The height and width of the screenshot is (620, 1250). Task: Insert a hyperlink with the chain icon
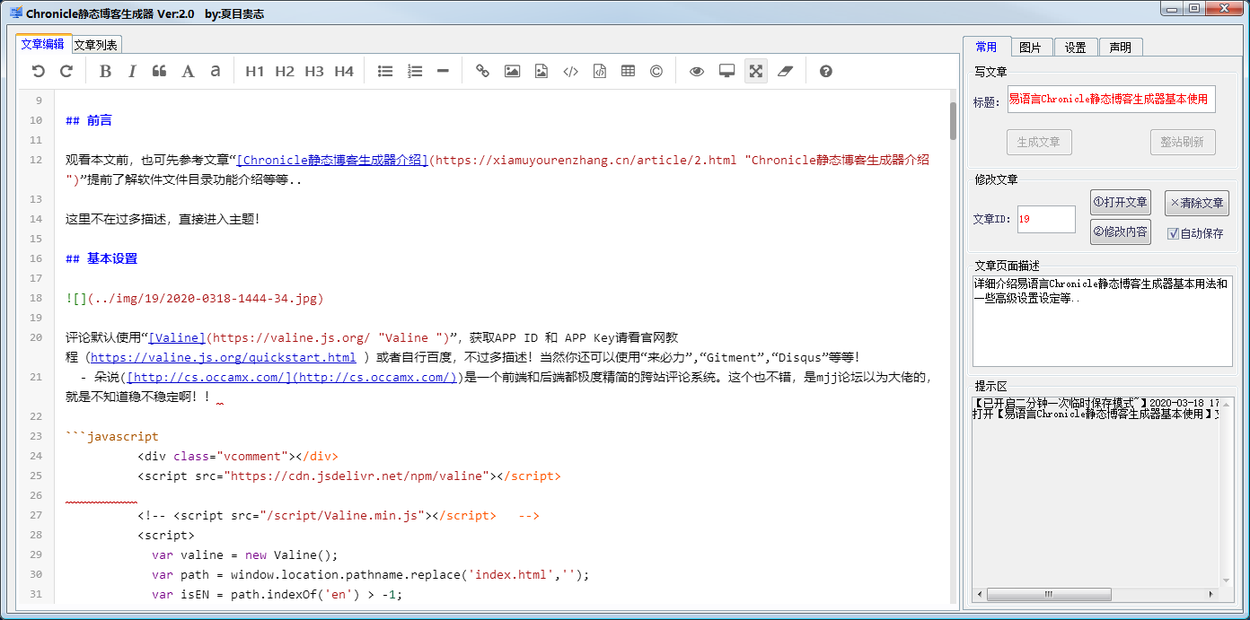click(483, 71)
